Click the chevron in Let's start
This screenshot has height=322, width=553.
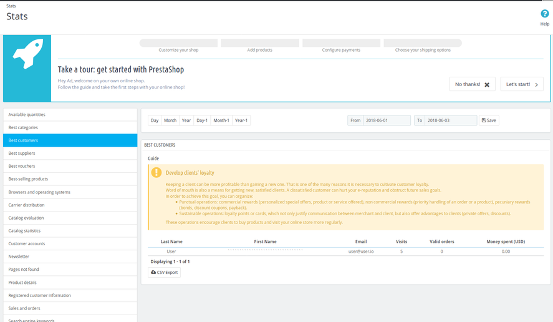pos(536,85)
